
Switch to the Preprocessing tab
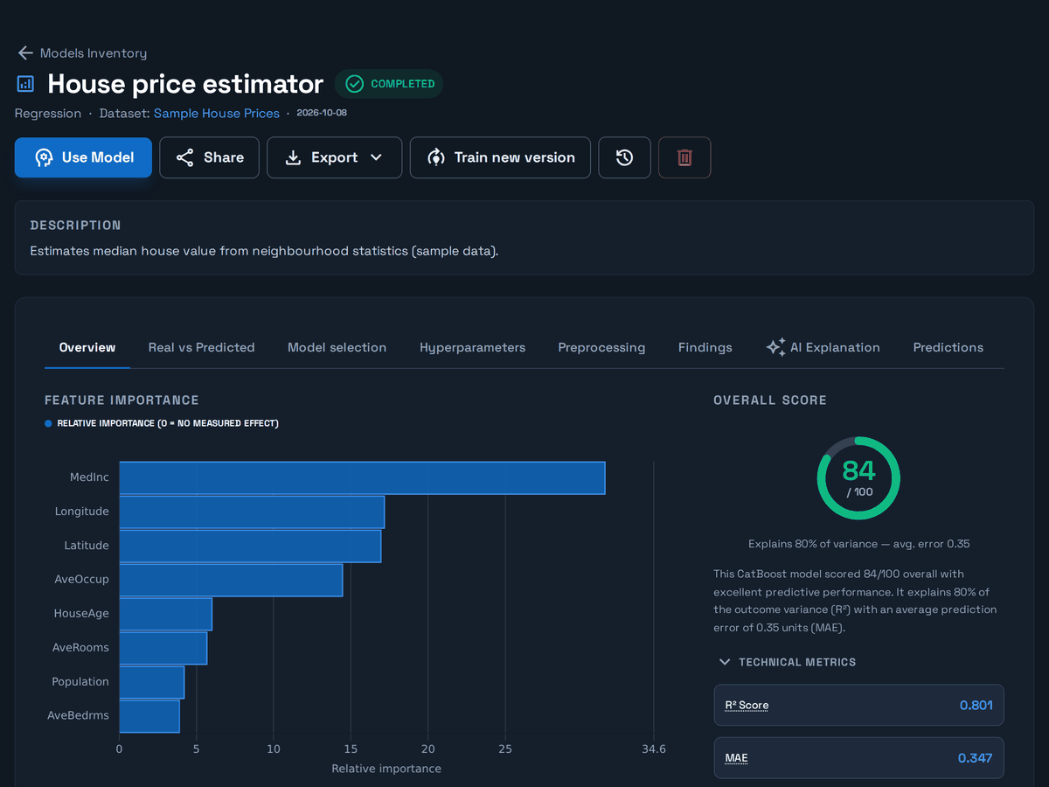tap(601, 347)
